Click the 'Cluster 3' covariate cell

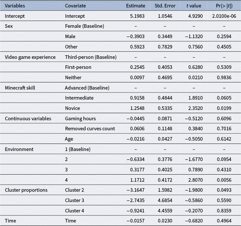(74, 200)
